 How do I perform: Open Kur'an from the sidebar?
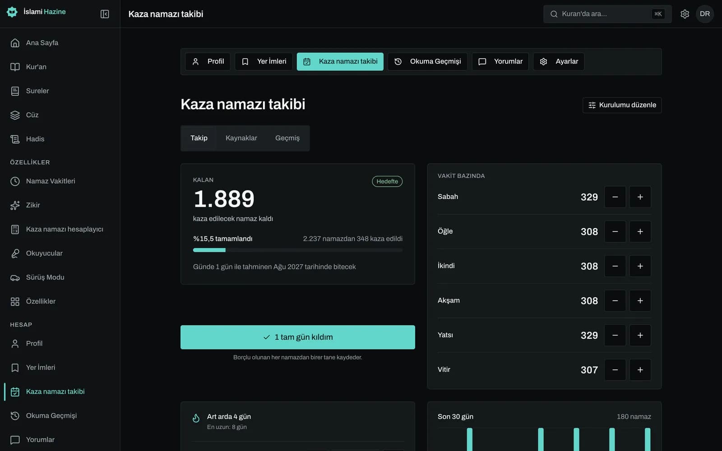click(x=60, y=67)
